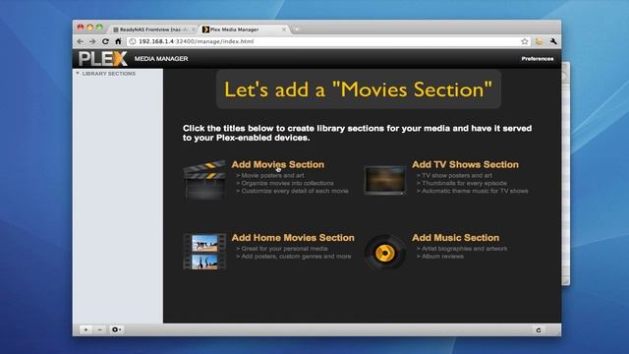Image resolution: width=629 pixels, height=354 pixels.
Task: Click Add Home Movies Section title
Action: coord(293,238)
